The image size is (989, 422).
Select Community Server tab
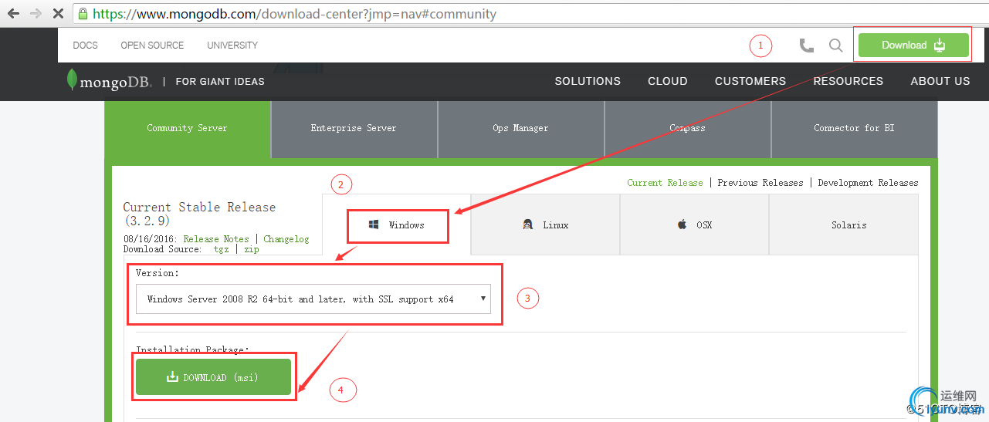(188, 129)
